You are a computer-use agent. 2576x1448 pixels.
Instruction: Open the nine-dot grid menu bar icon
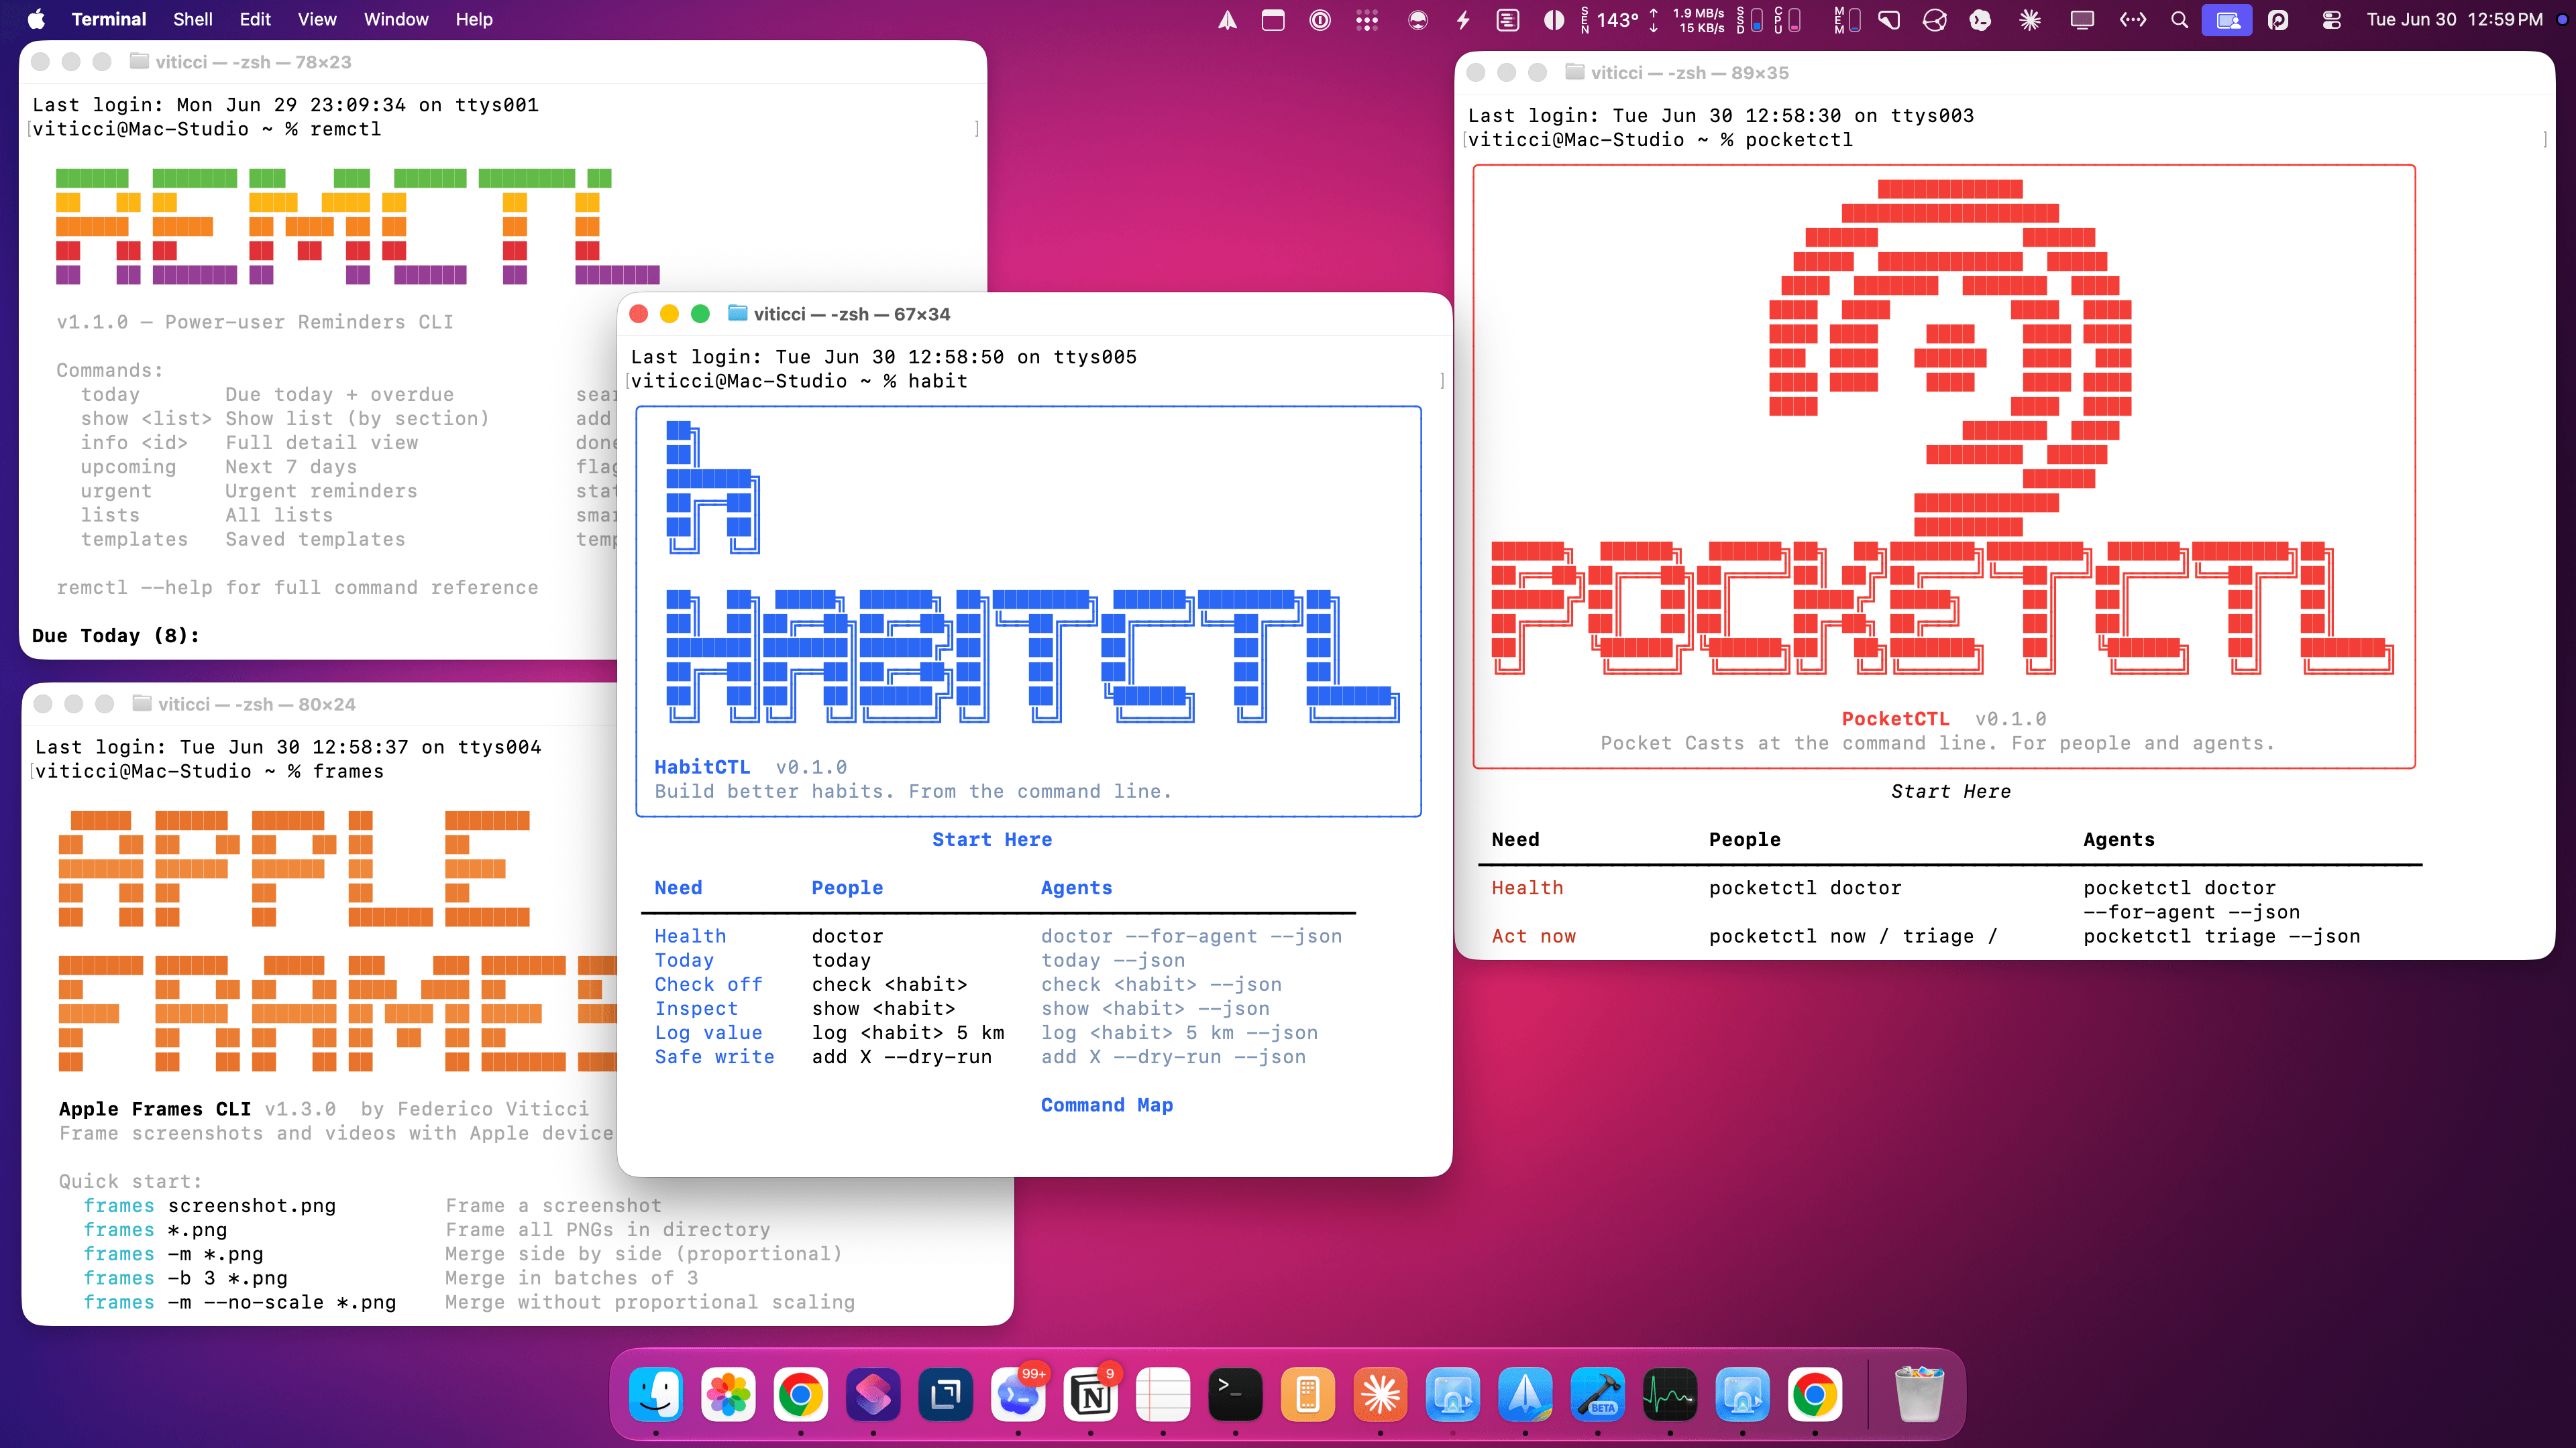coord(1367,20)
